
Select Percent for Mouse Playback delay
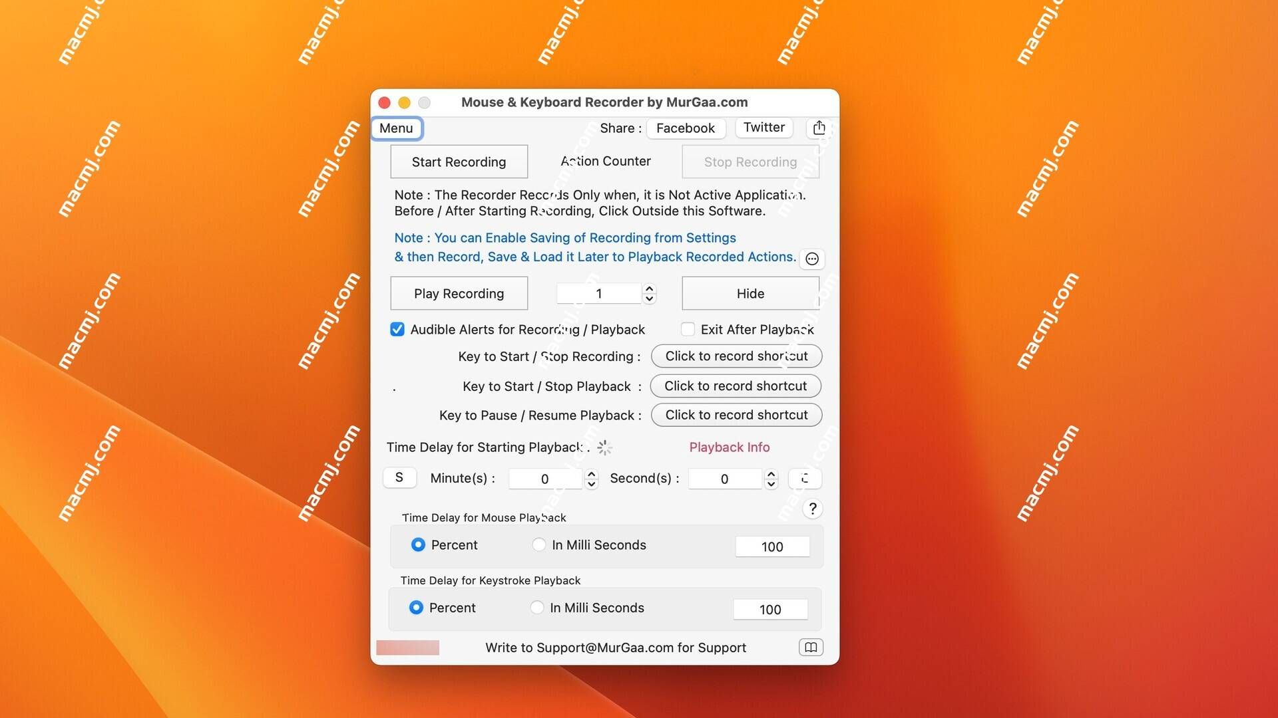[x=418, y=544]
